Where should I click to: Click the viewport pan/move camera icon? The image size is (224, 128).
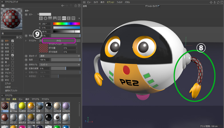211,2
